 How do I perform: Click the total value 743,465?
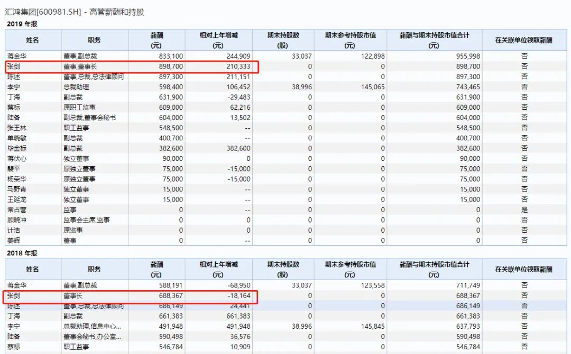coord(468,87)
